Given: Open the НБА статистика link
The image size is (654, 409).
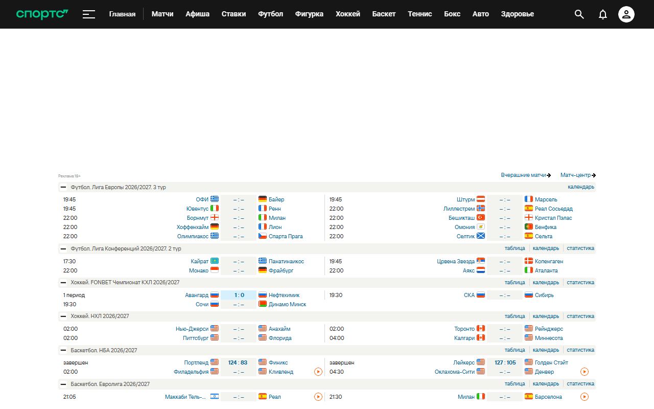Looking at the screenshot, I should (580, 350).
